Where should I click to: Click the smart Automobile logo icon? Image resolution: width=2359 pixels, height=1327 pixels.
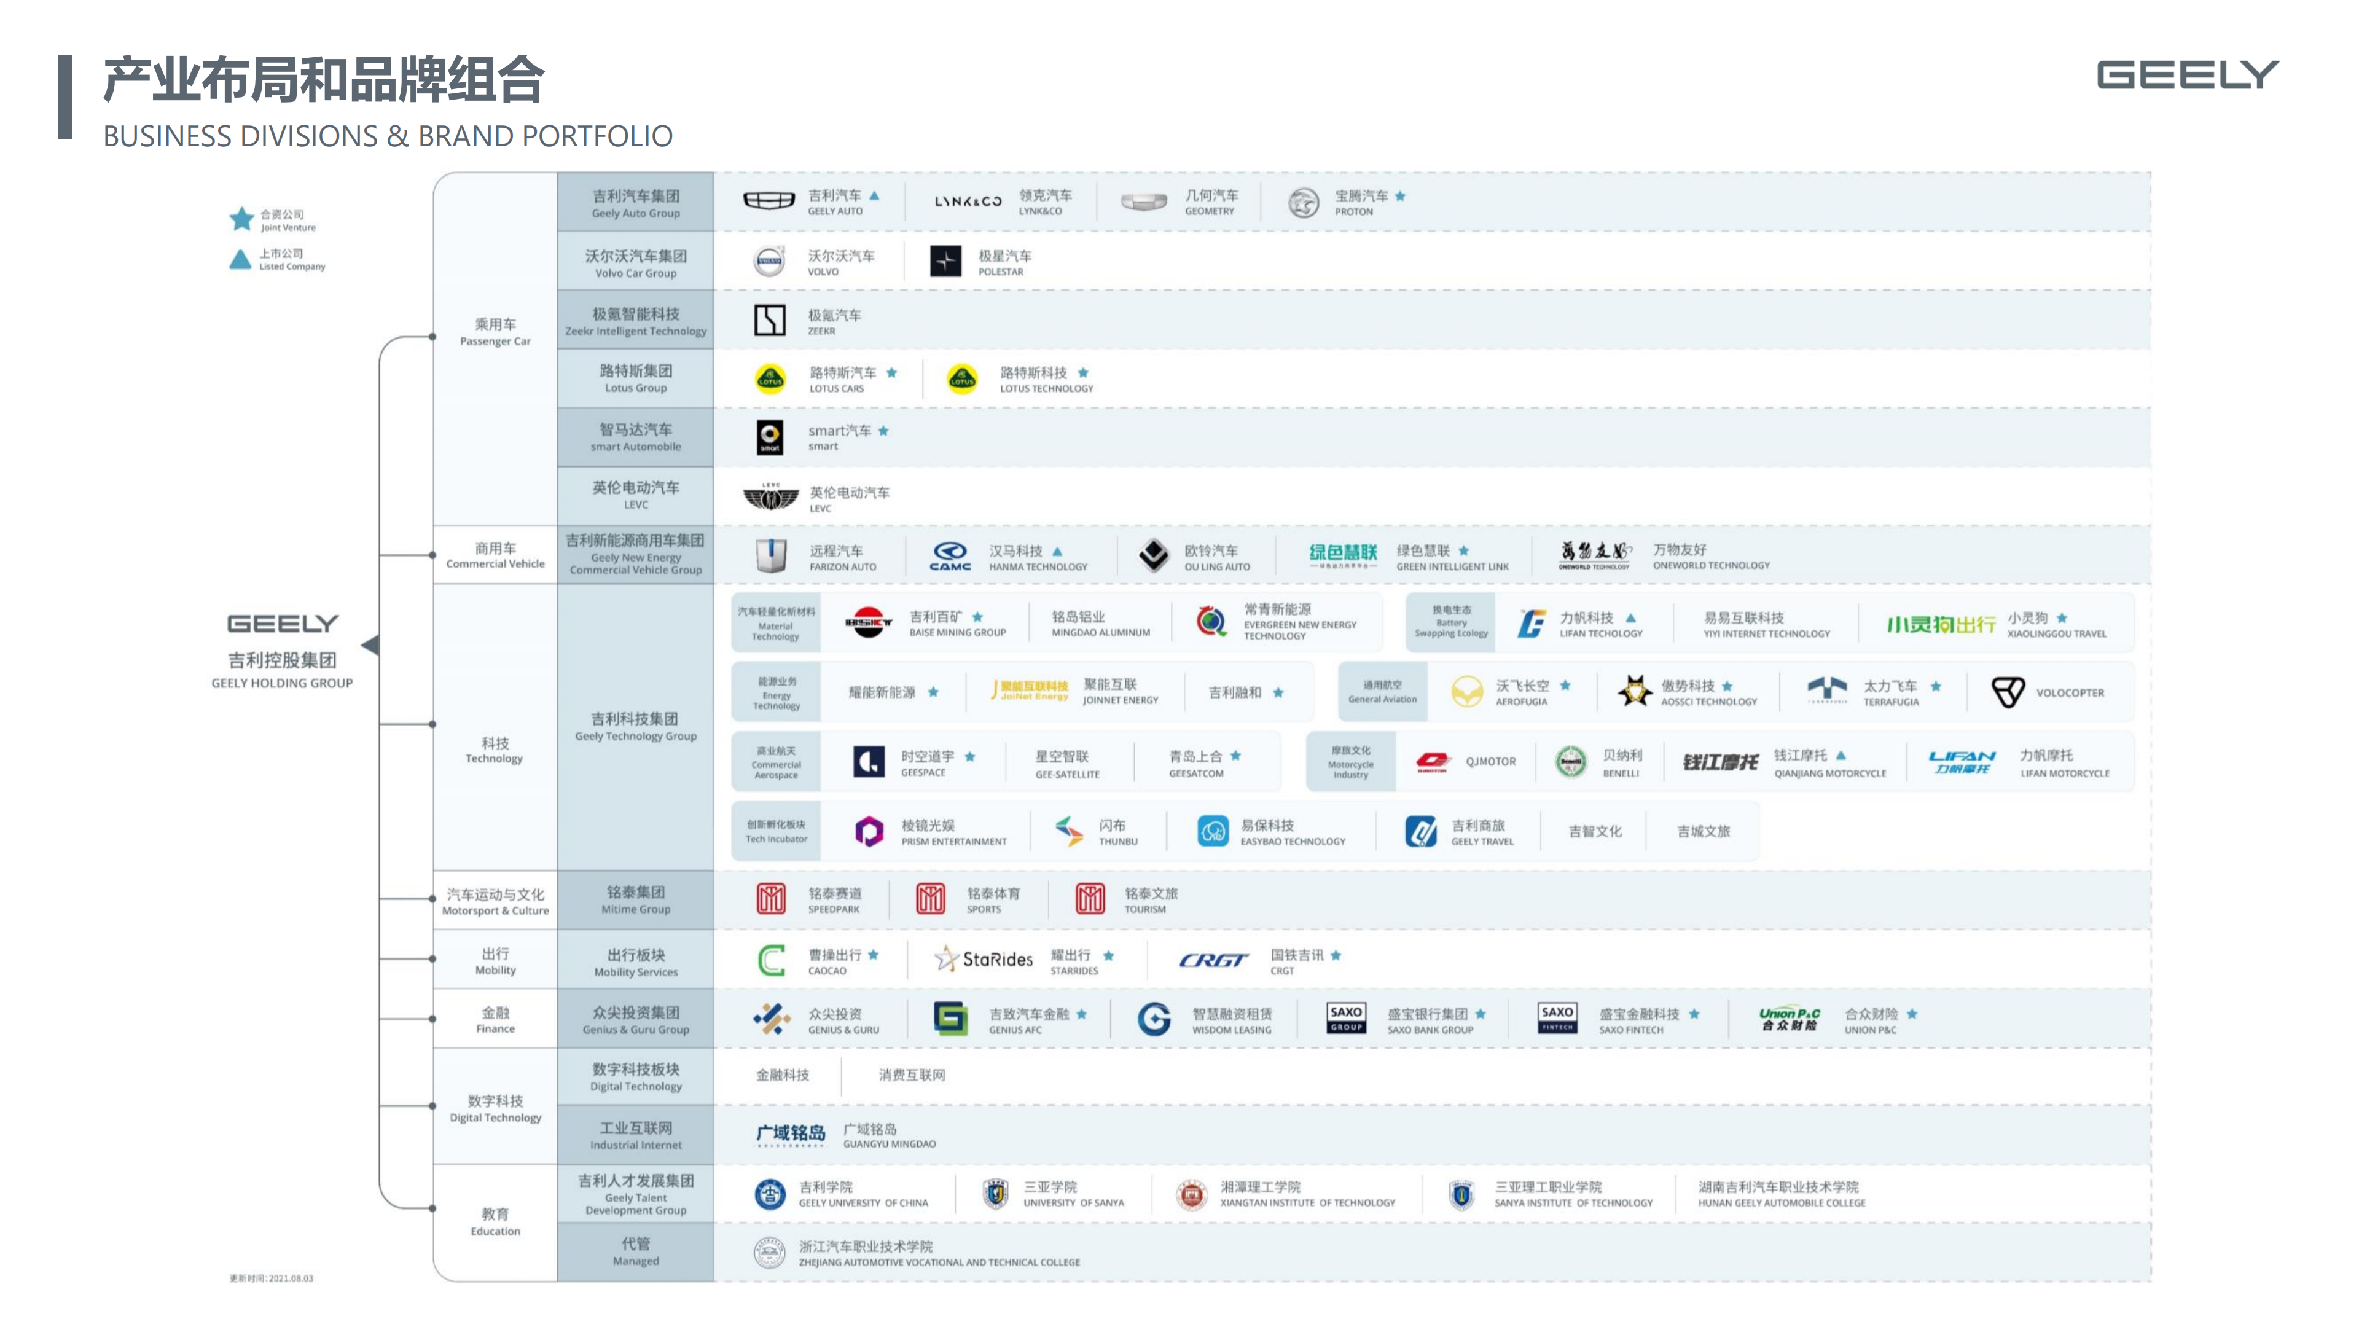pyautogui.click(x=769, y=437)
